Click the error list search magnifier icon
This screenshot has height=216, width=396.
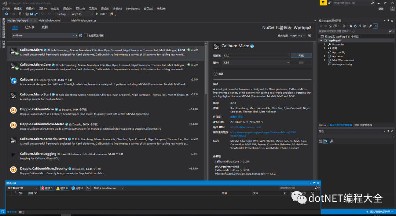[x=316, y=188]
